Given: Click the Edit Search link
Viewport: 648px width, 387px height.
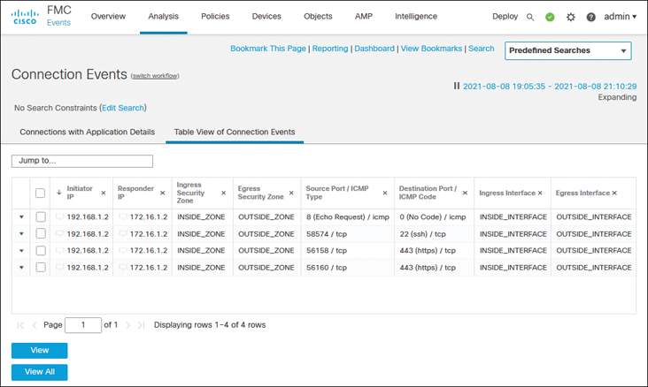Looking at the screenshot, I should (x=122, y=108).
